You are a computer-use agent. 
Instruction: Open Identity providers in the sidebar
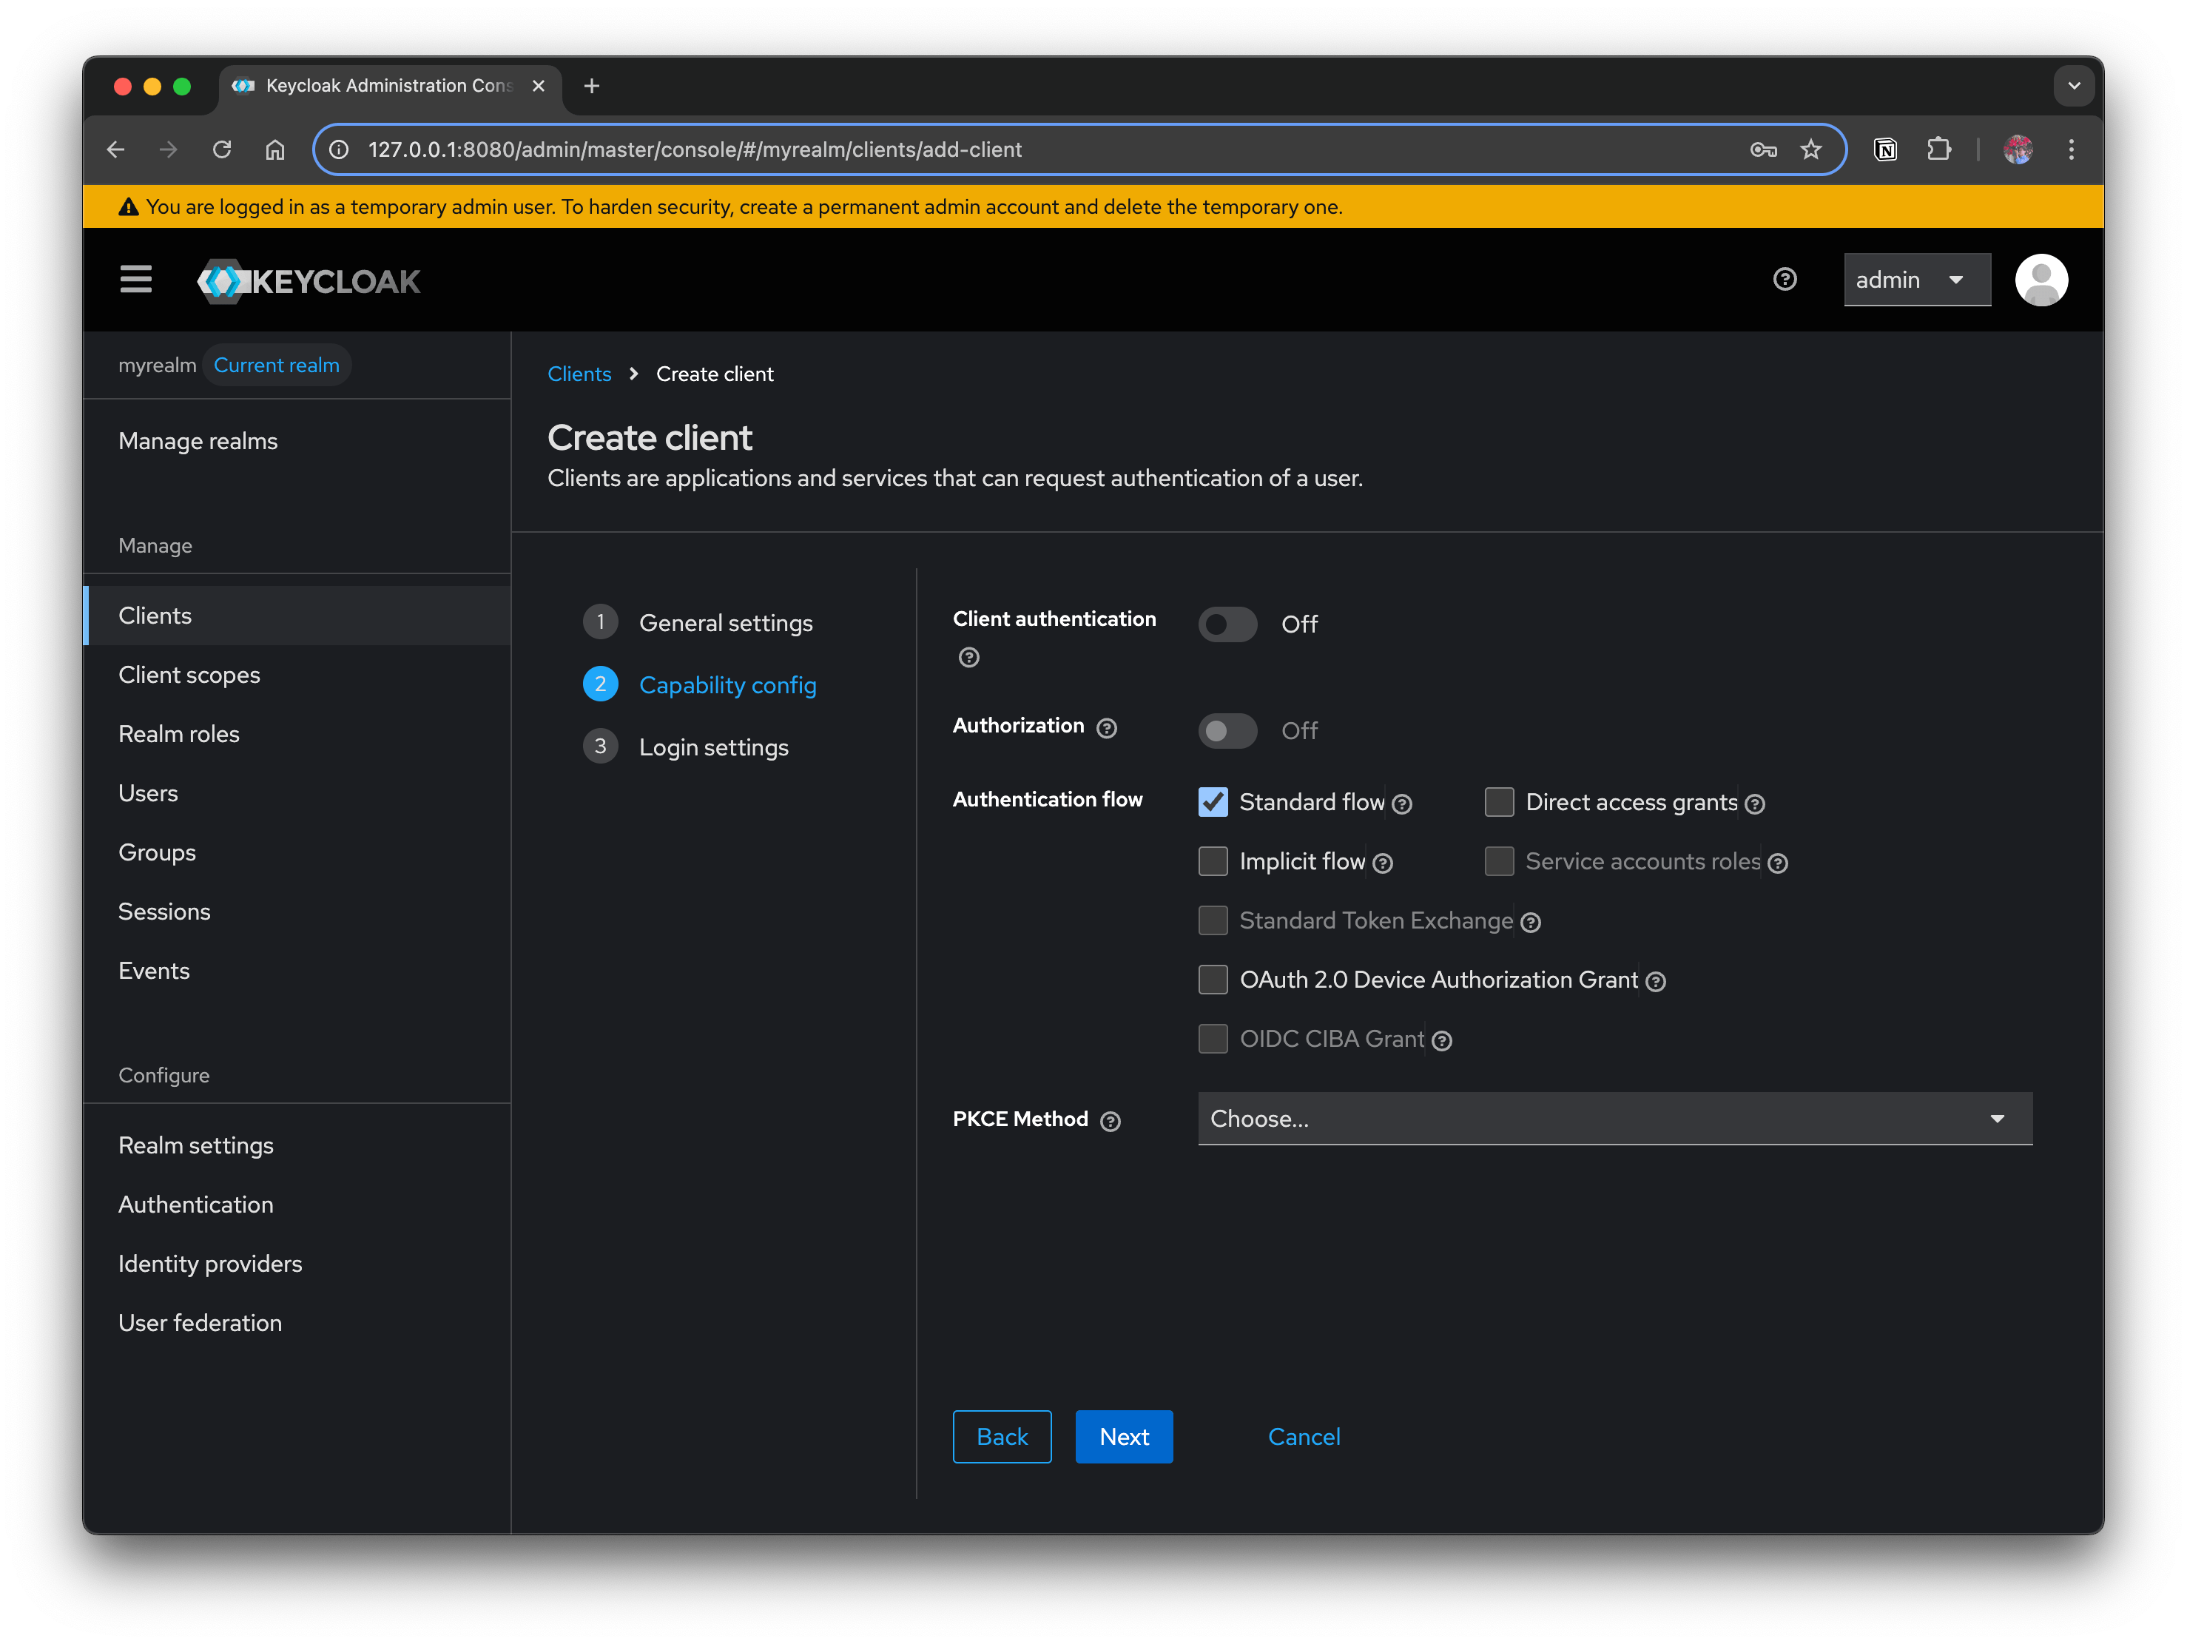tap(297, 1264)
